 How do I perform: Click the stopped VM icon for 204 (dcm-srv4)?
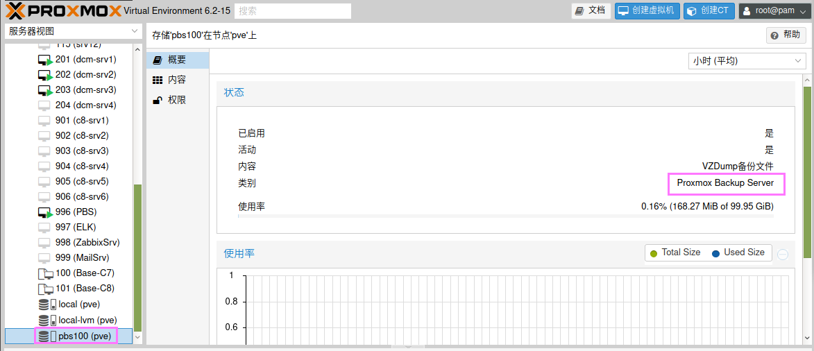tap(45, 105)
